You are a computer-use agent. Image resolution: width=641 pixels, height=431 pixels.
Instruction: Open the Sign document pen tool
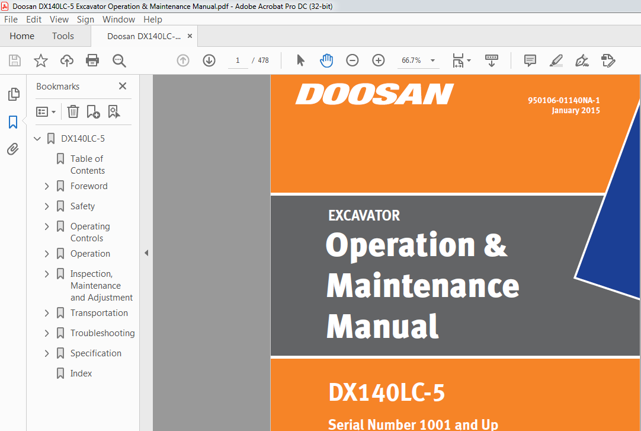(582, 60)
